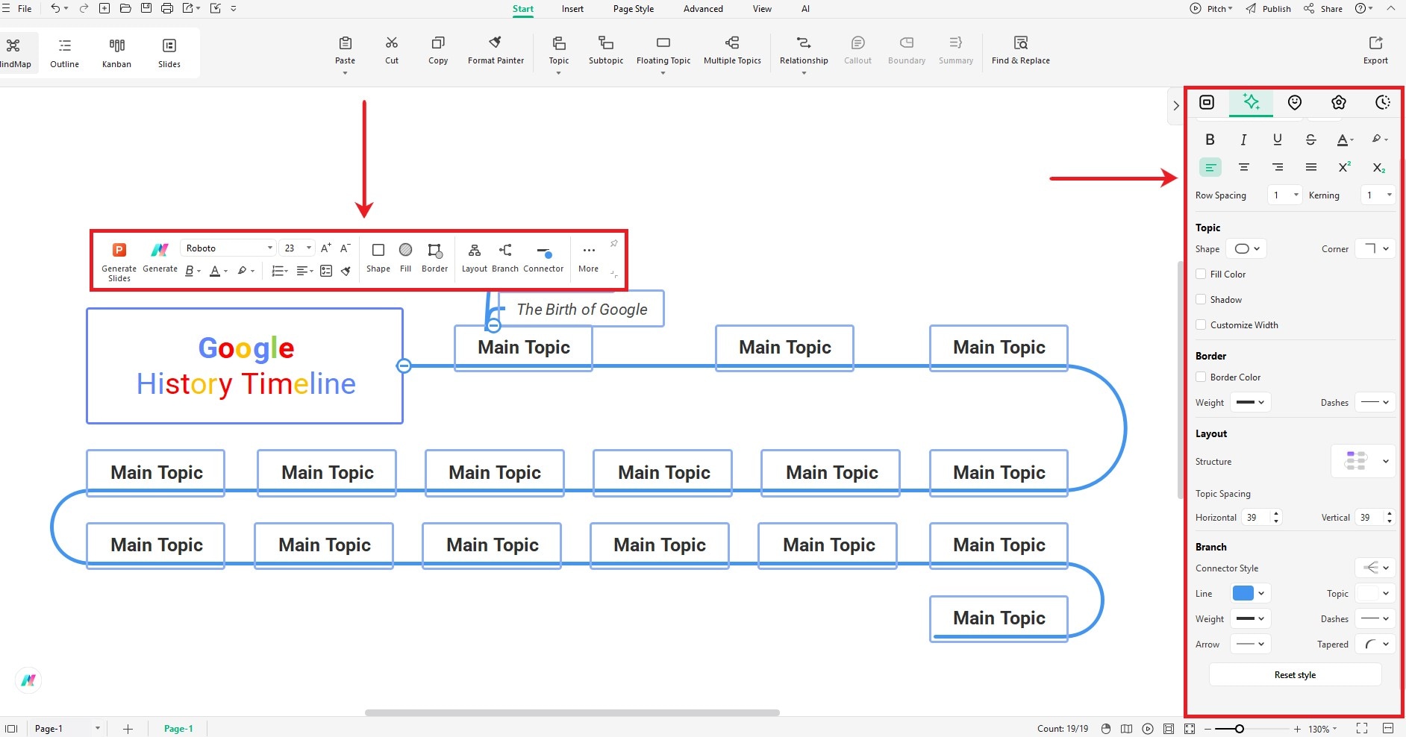
Task: Center-align text in the right panel
Action: [1244, 167]
